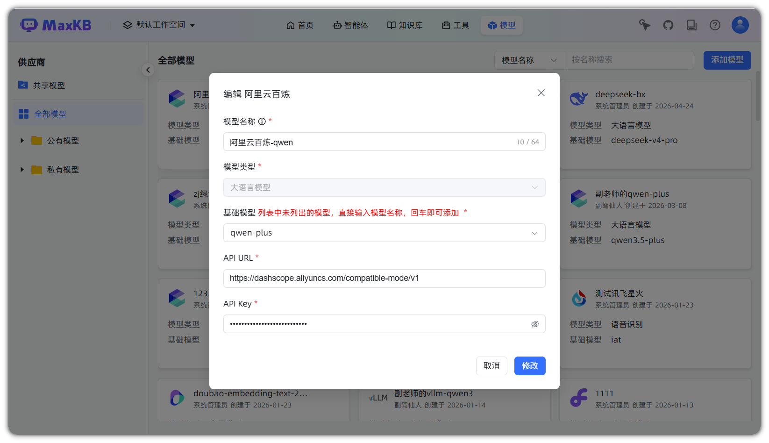Click the 测试讯飞星火 model flame icon
The width and height of the screenshot is (769, 443).
tap(579, 298)
